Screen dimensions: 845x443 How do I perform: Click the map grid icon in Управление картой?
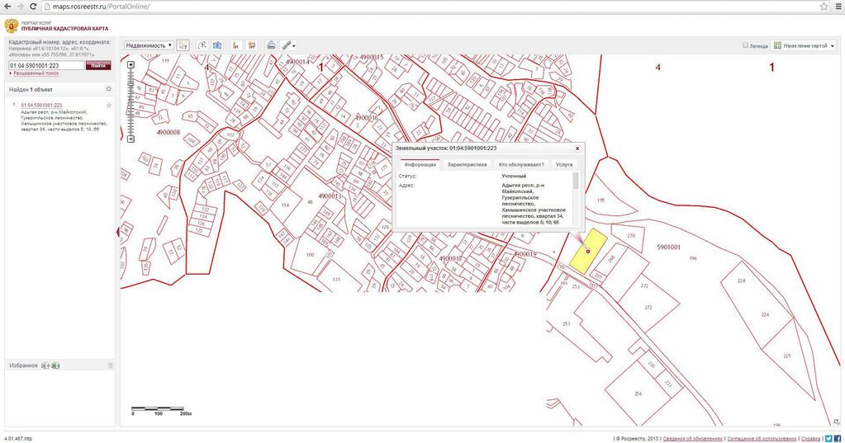point(777,45)
